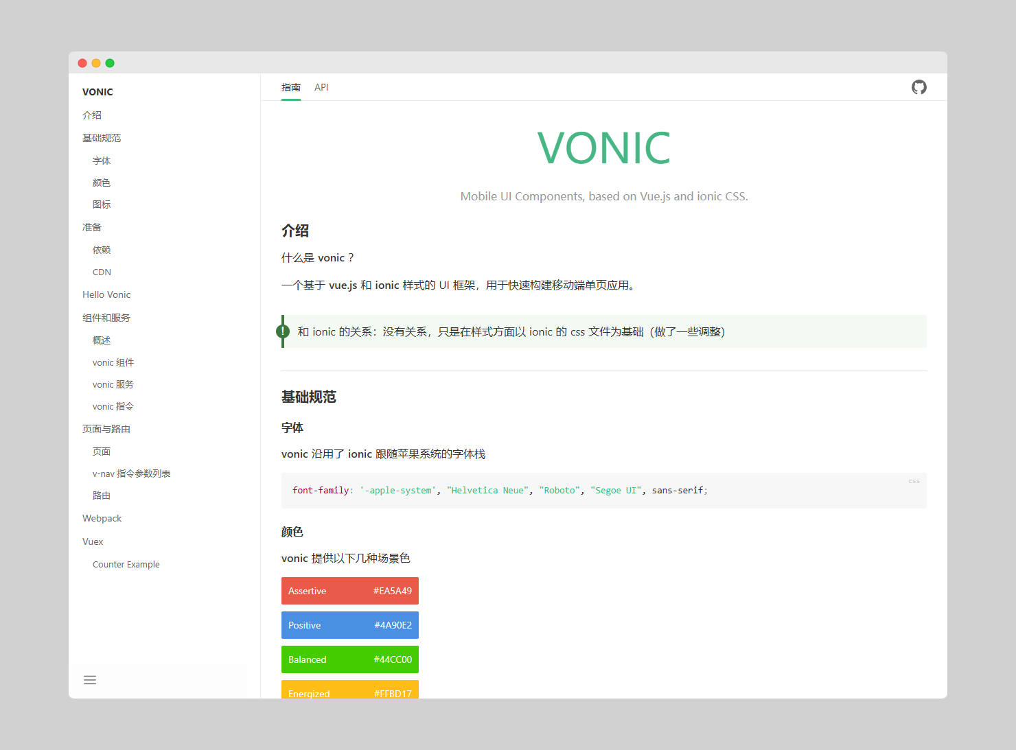1016x750 pixels.
Task: Open the Webpack sidebar item
Action: point(102,518)
